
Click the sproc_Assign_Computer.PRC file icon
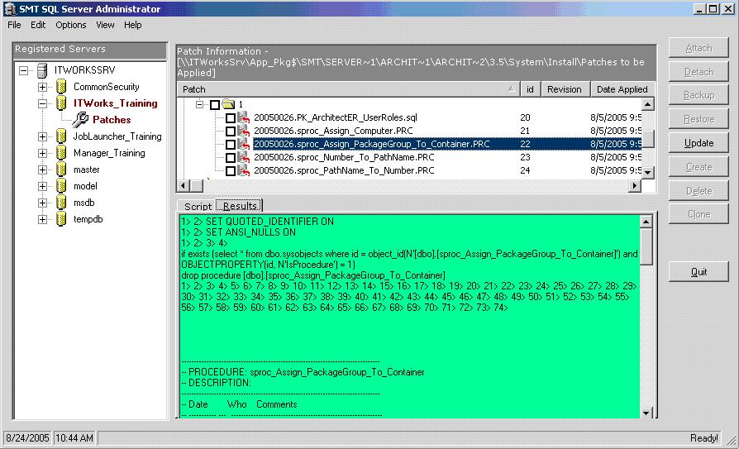[244, 131]
